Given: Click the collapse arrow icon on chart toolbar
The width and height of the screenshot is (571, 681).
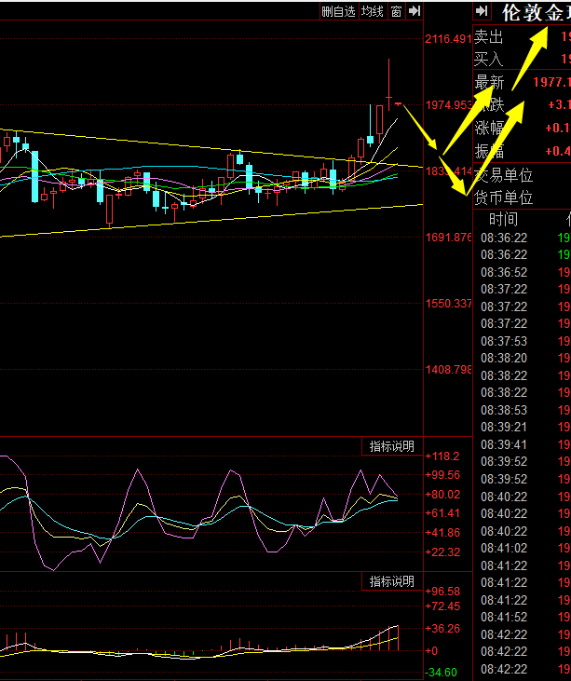Looking at the screenshot, I should point(414,11).
